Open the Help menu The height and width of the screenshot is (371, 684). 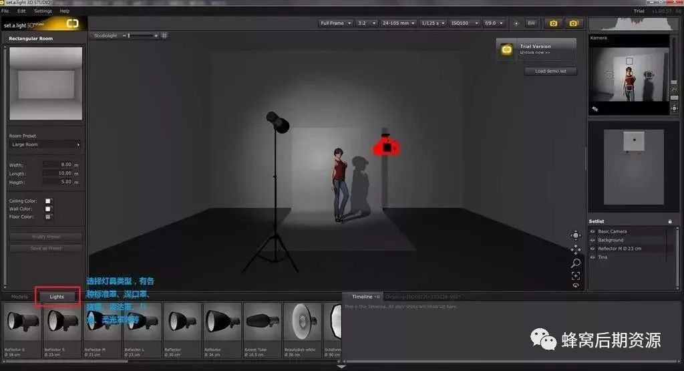(x=65, y=11)
